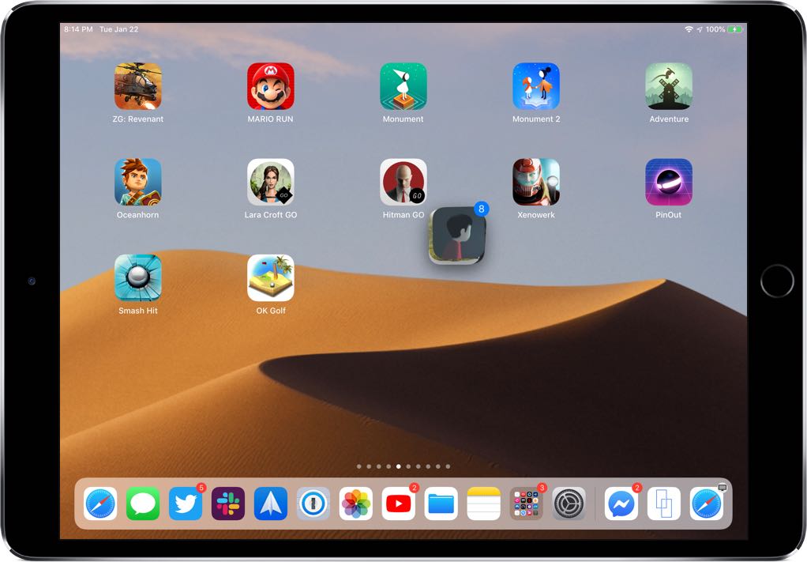
Task: Open 1Password from the dock
Action: coord(313,503)
